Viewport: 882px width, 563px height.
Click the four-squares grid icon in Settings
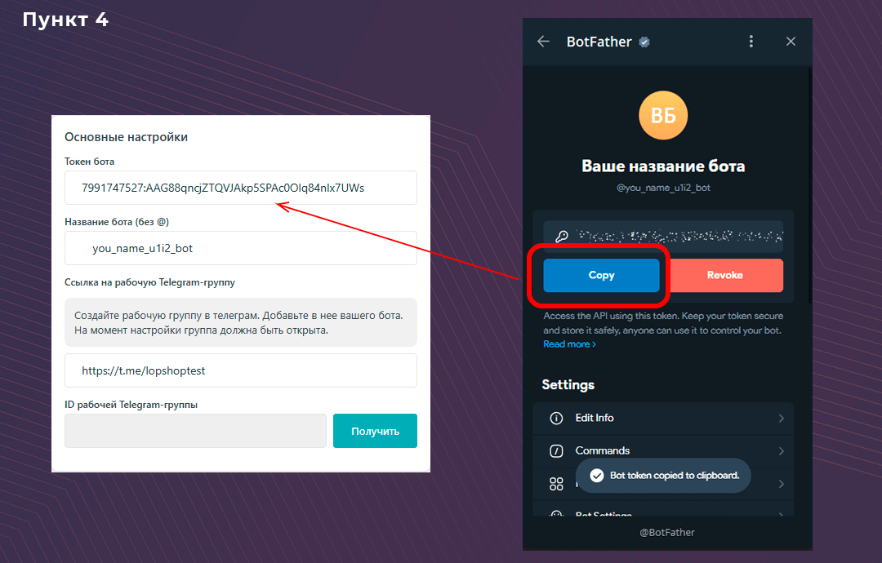tap(557, 484)
